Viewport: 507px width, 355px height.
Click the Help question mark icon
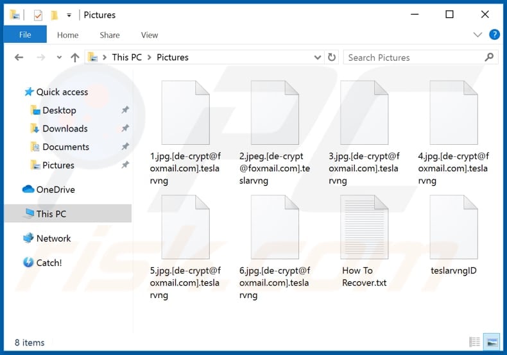[494, 35]
